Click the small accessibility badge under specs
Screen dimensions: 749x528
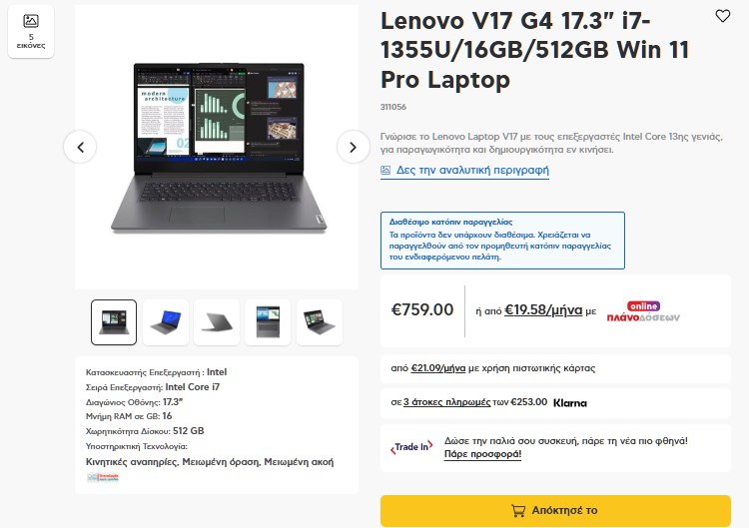(x=103, y=477)
